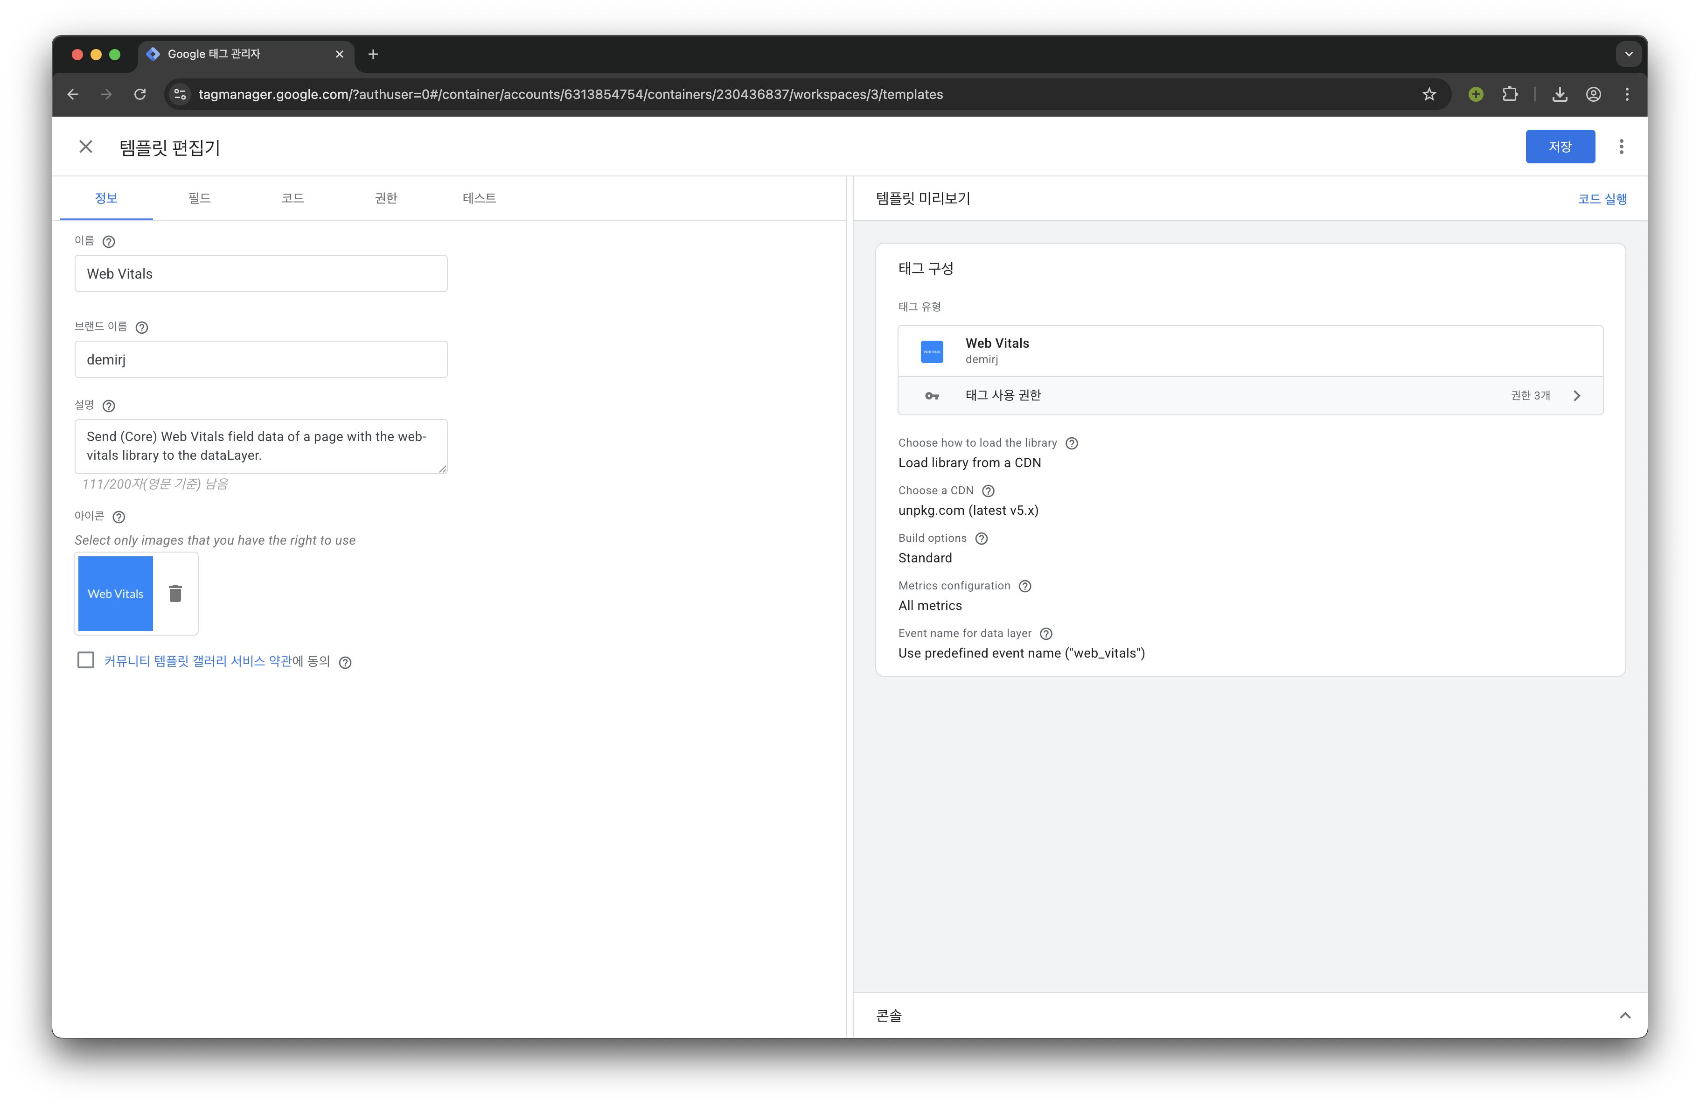Open the more options menu beside 저장
The height and width of the screenshot is (1107, 1700).
tap(1621, 147)
